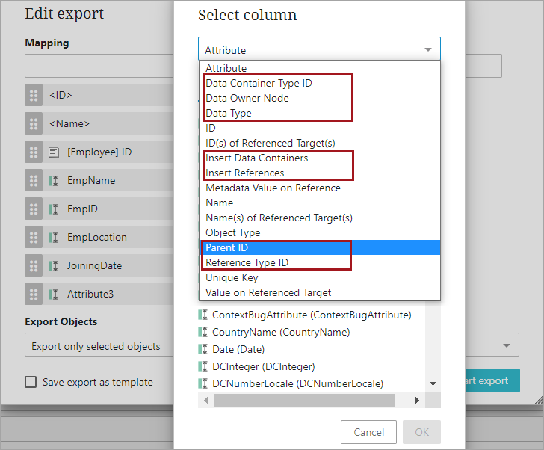
Task: Click the drag handle beside <Name> row
Action: pos(33,124)
